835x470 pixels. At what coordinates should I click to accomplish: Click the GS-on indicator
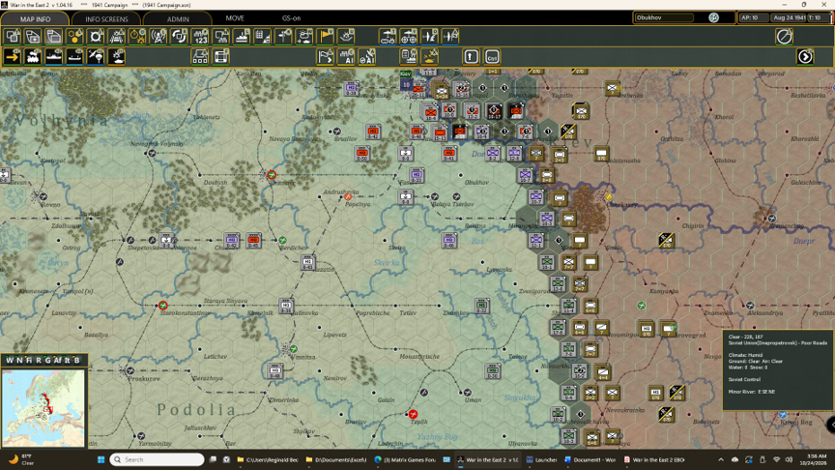[291, 18]
